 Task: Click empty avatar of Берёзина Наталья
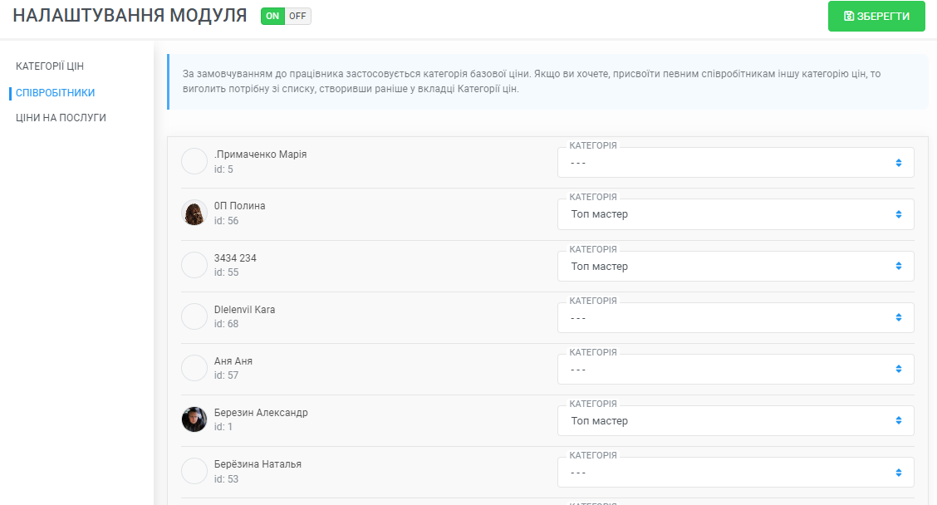[x=194, y=471]
